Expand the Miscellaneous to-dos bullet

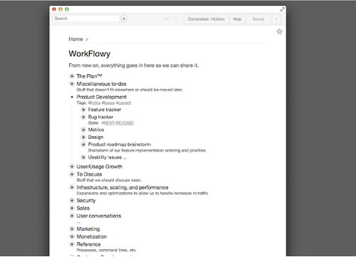72,84
